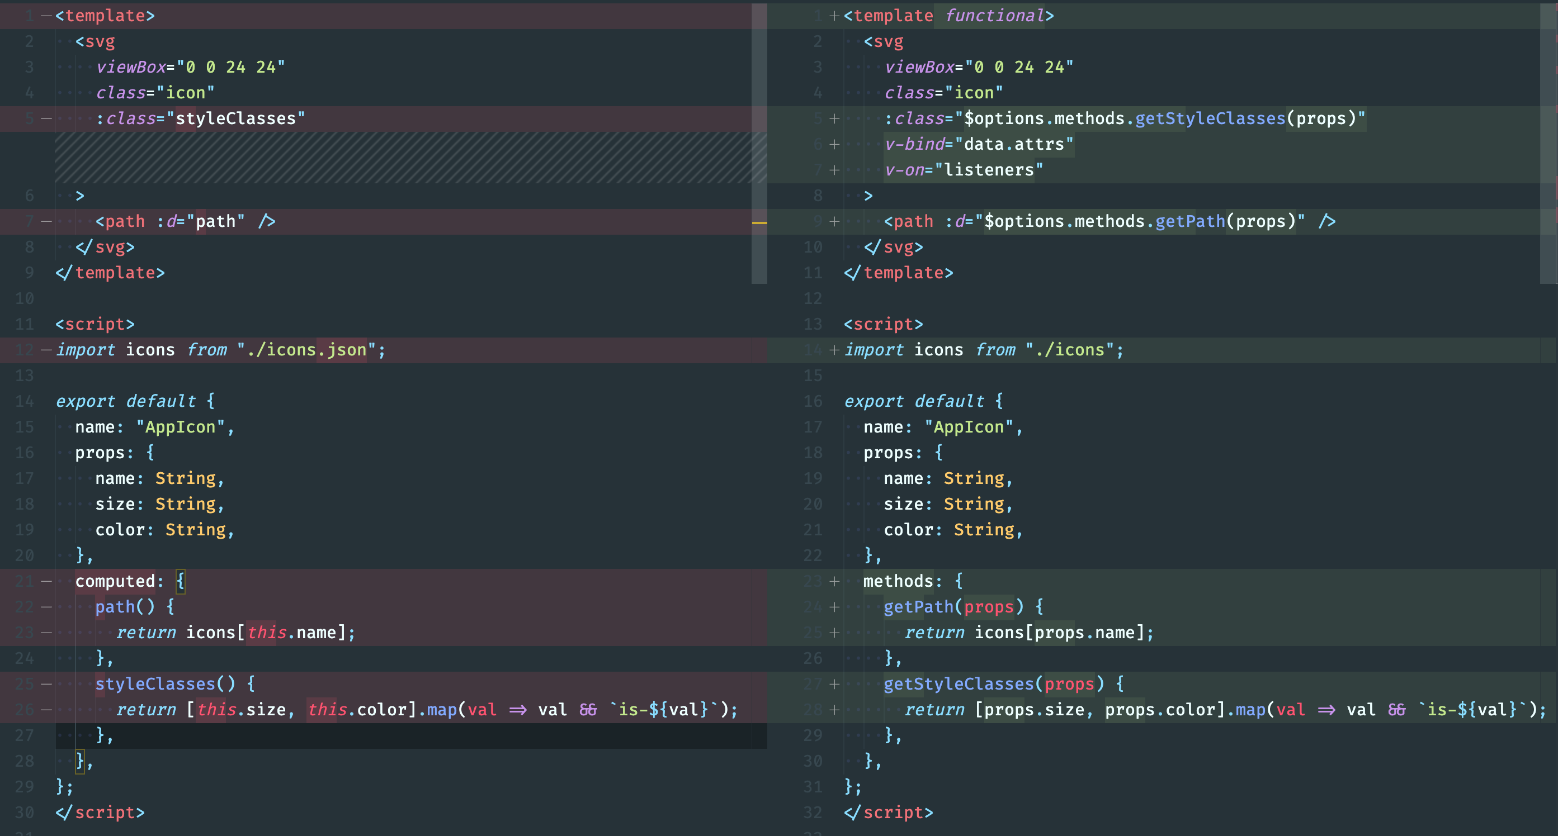Click minus marker beside path() { line

tap(46, 607)
